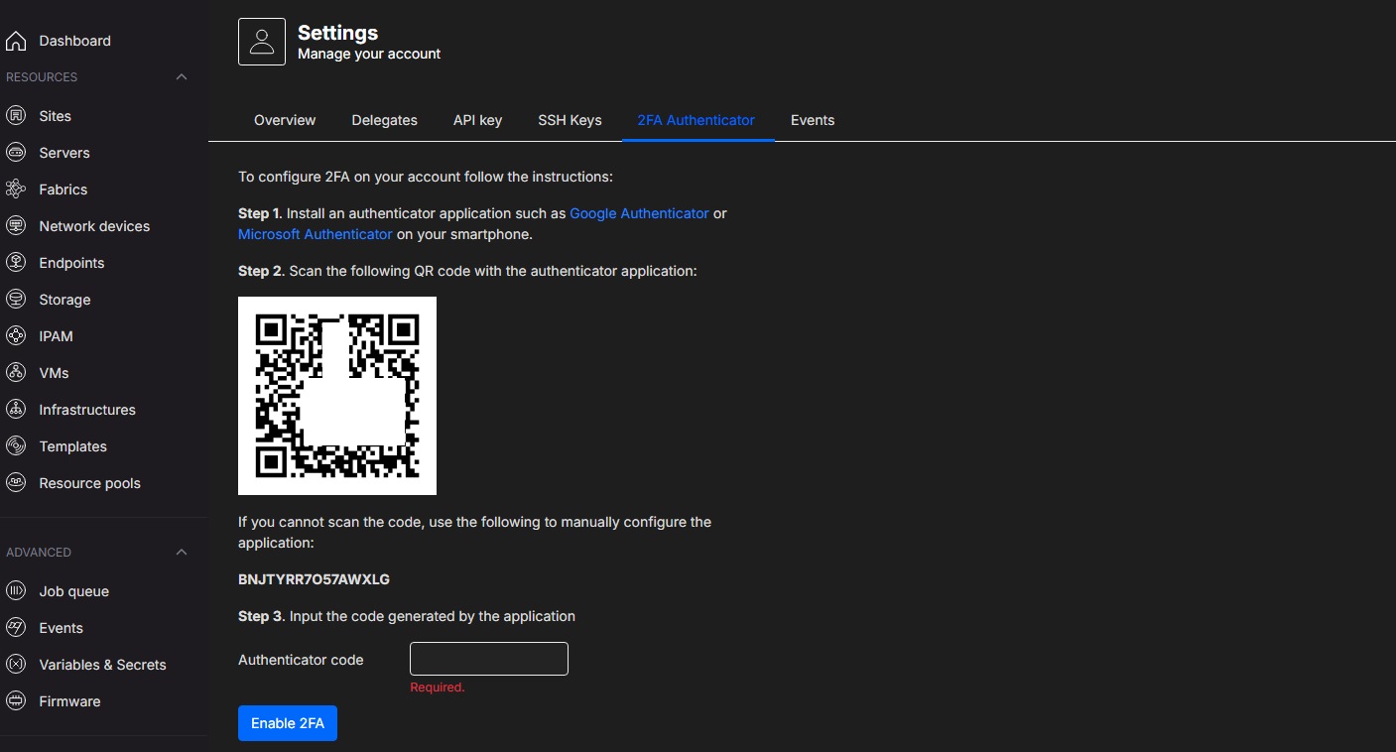Focus the Authenticator code input field
The height and width of the screenshot is (752, 1396).
coord(488,659)
